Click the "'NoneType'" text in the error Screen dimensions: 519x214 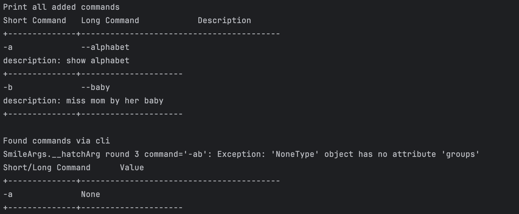click(x=295, y=154)
